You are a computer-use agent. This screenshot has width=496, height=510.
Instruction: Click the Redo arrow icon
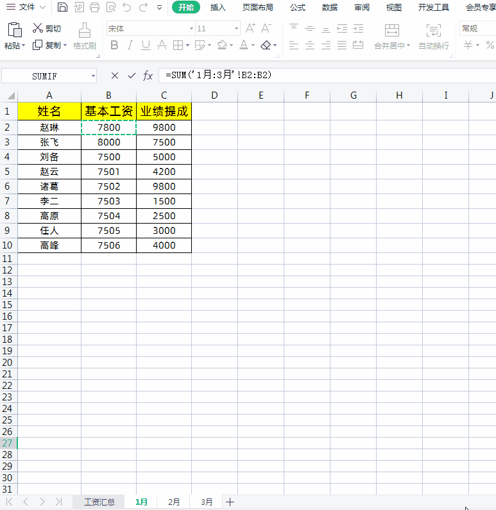143,7
